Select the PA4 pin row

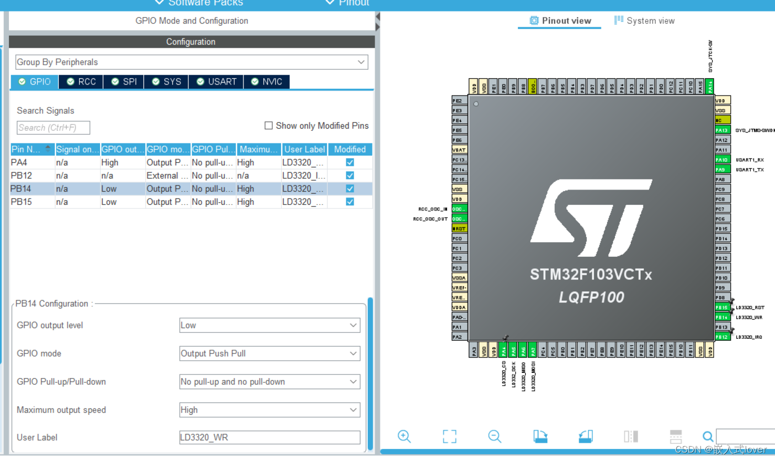[x=192, y=162]
